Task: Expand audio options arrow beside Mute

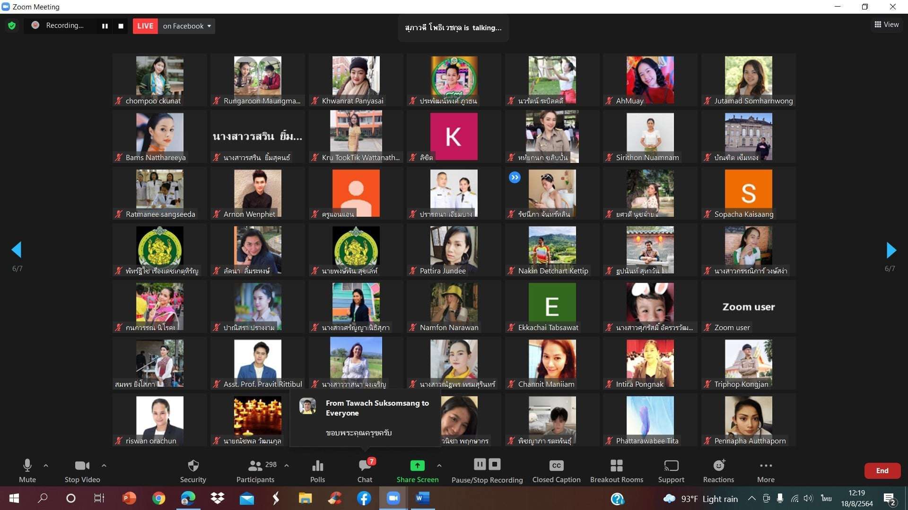Action: [x=46, y=466]
